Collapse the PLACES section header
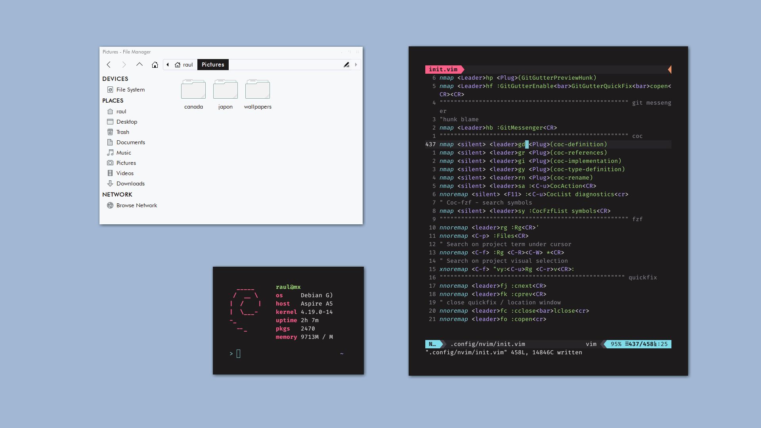Viewport: 761px width, 428px height. tap(113, 101)
